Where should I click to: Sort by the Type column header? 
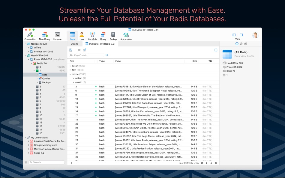[x=102, y=61]
